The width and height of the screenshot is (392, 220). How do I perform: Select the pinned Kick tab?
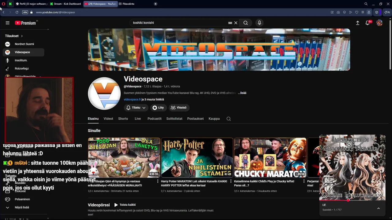(10, 4)
